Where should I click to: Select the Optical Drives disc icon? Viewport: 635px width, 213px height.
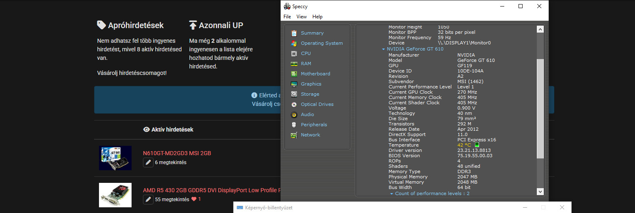(x=294, y=104)
